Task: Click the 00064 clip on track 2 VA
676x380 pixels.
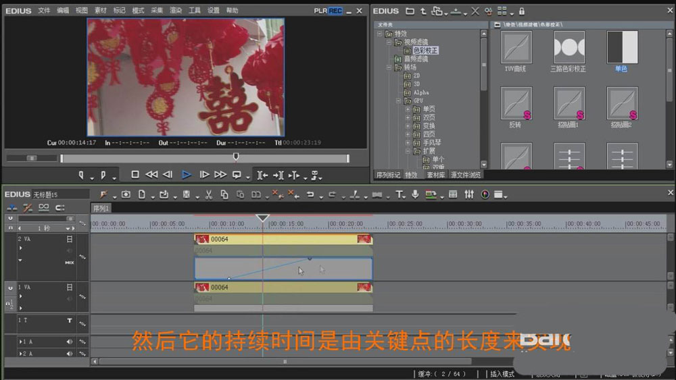Action: click(x=283, y=239)
